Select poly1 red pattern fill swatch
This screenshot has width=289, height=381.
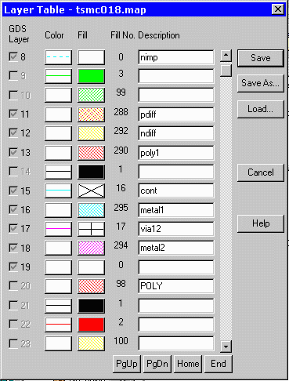coord(91,153)
